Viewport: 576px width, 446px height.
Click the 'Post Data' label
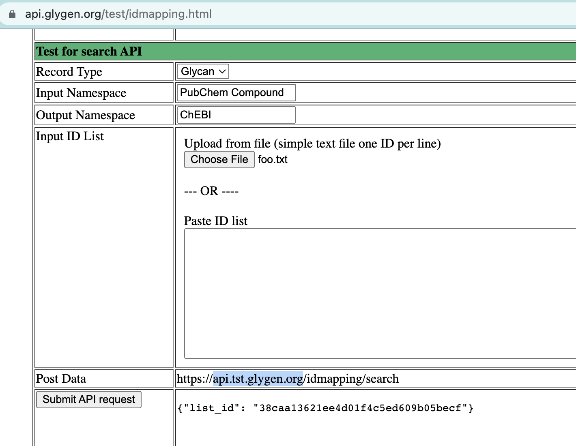click(61, 379)
